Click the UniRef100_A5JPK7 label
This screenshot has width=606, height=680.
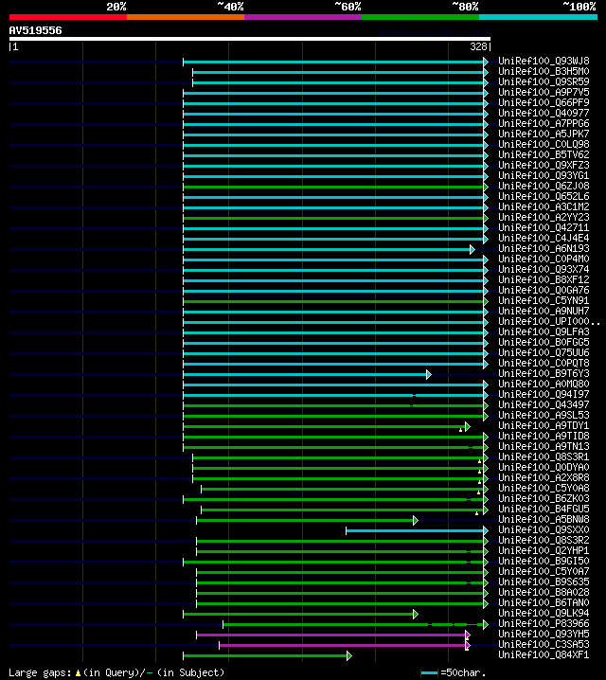[544, 134]
